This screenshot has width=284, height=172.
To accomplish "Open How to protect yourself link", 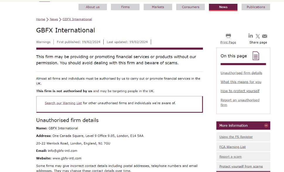I will click(x=240, y=91).
